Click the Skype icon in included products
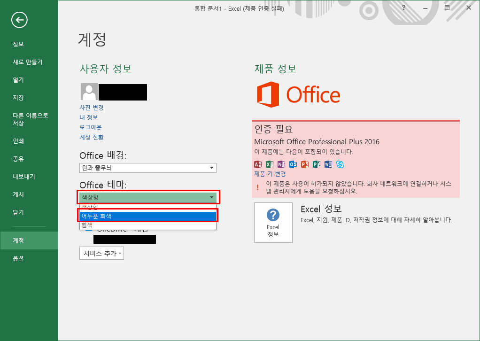The width and height of the screenshot is (480, 341). point(340,164)
